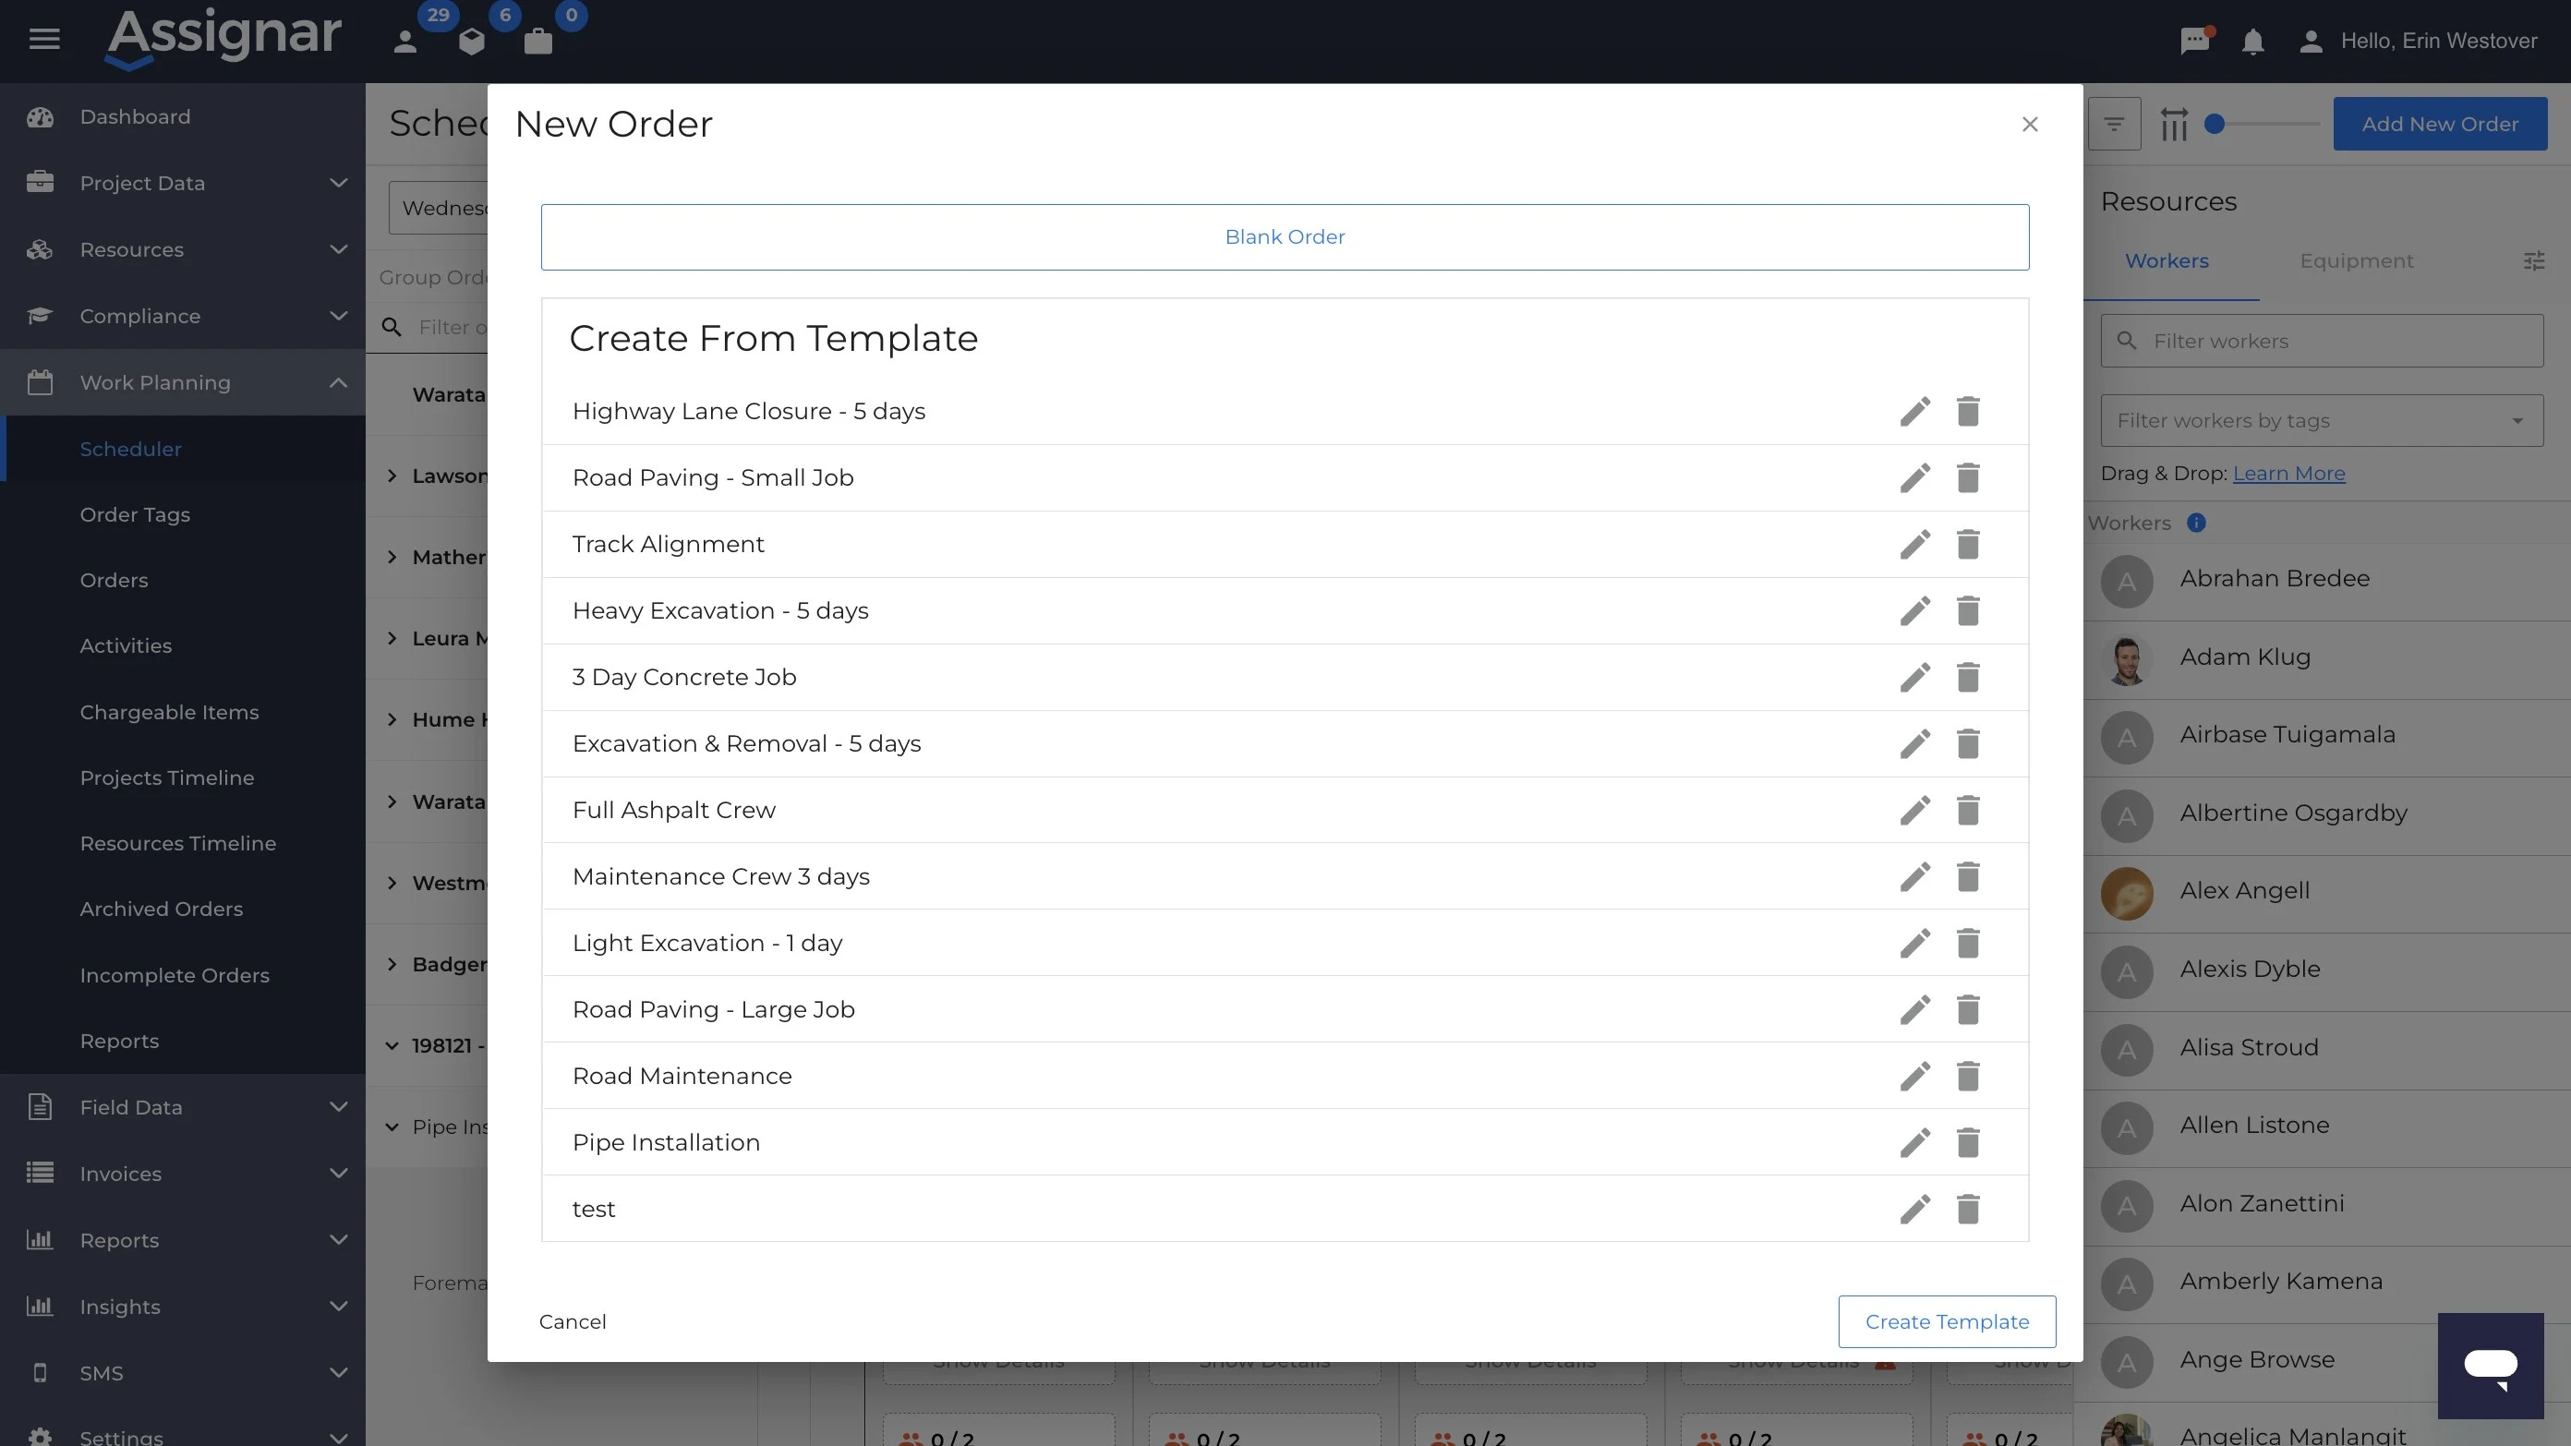The height and width of the screenshot is (1446, 2571).
Task: Adjust the scheduler zoom slider
Action: coord(2214,124)
